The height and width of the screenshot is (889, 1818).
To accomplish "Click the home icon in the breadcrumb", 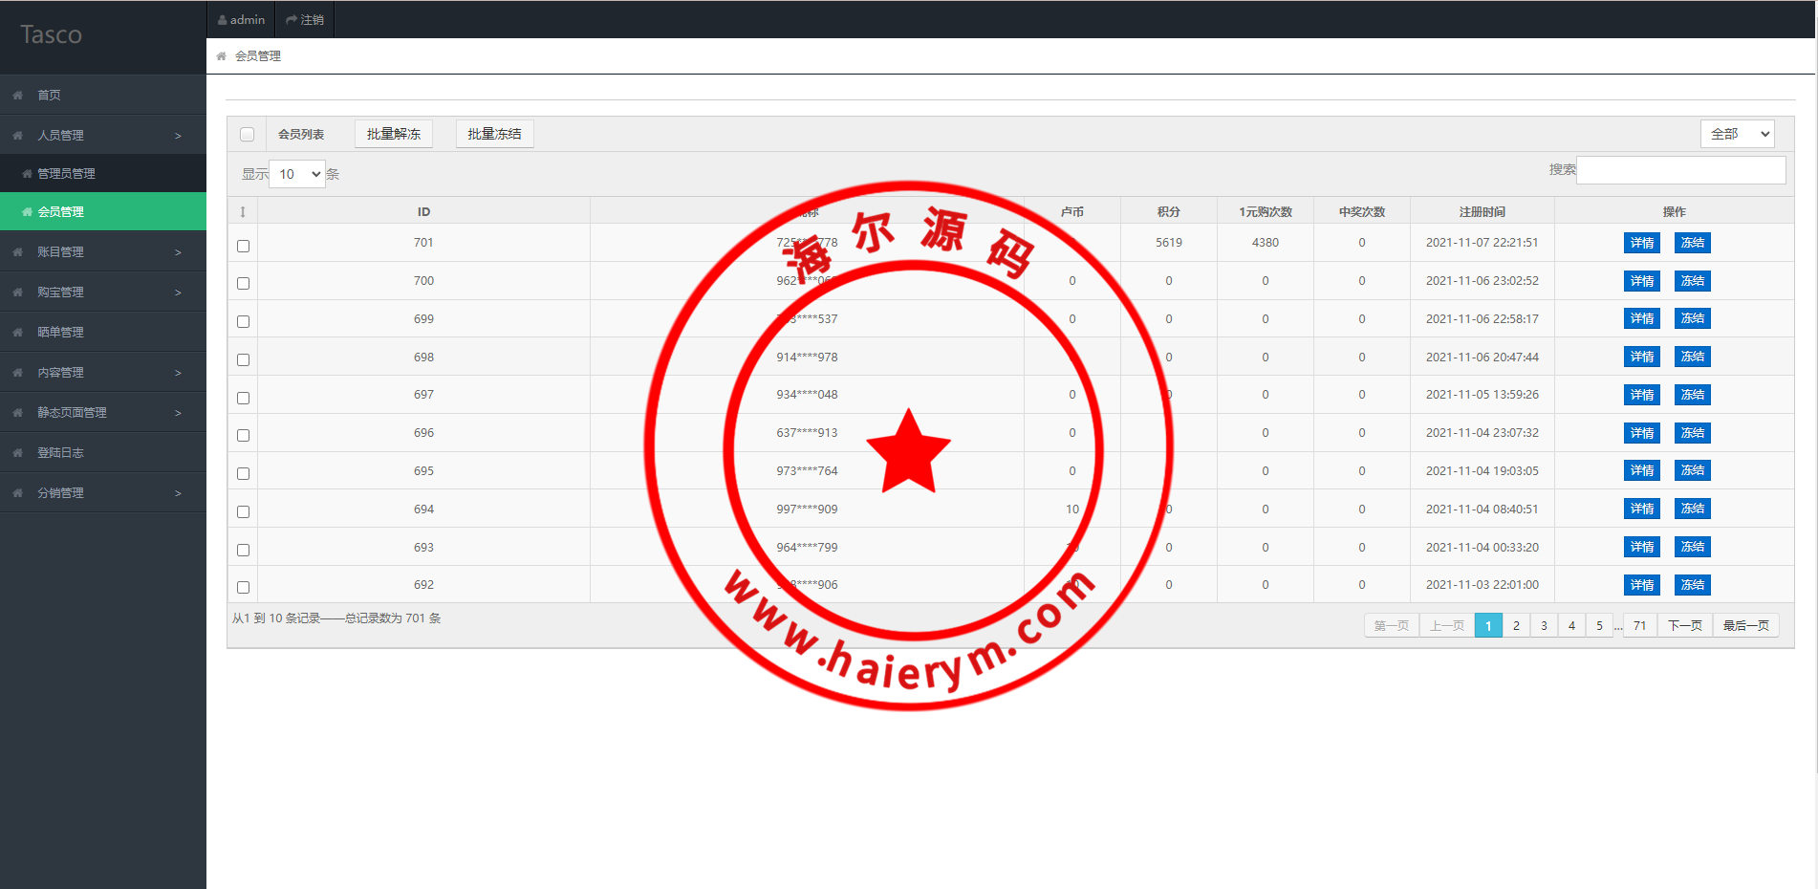I will click(221, 56).
